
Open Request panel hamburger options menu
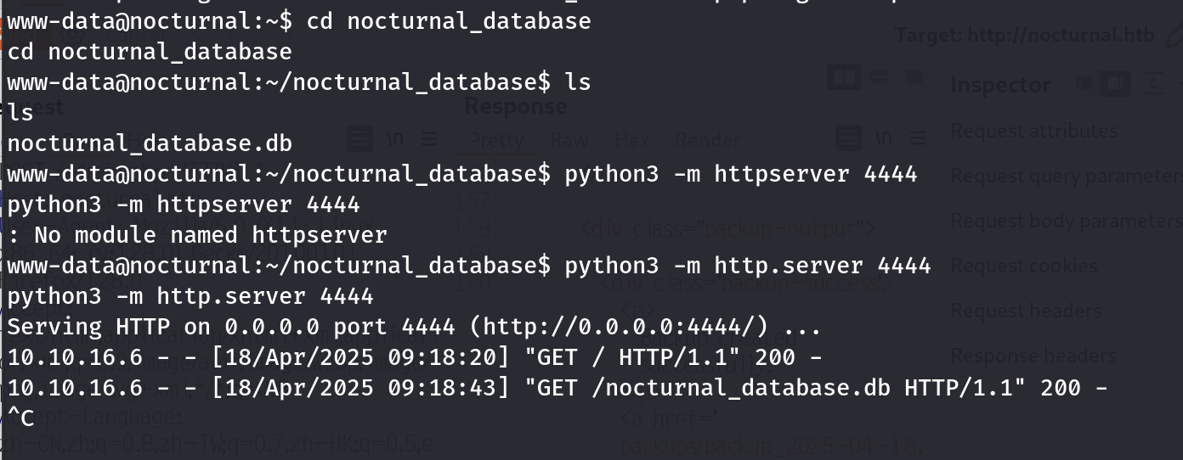click(429, 138)
